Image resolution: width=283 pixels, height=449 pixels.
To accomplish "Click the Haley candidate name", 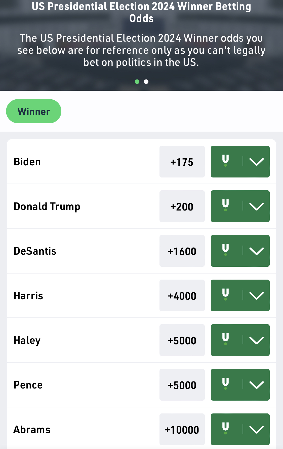I will pyautogui.click(x=27, y=340).
